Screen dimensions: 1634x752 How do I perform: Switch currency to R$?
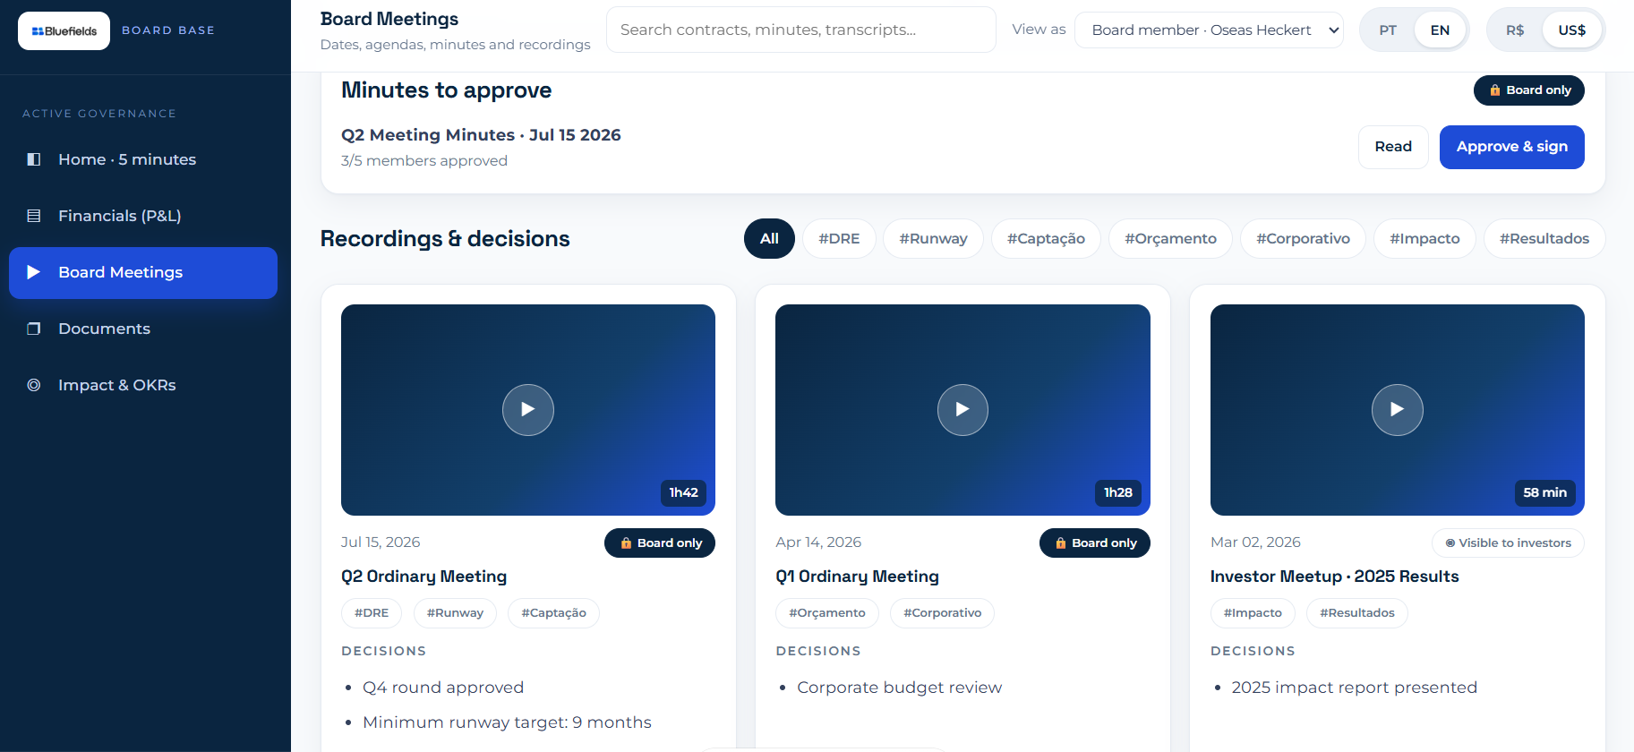1515,30
